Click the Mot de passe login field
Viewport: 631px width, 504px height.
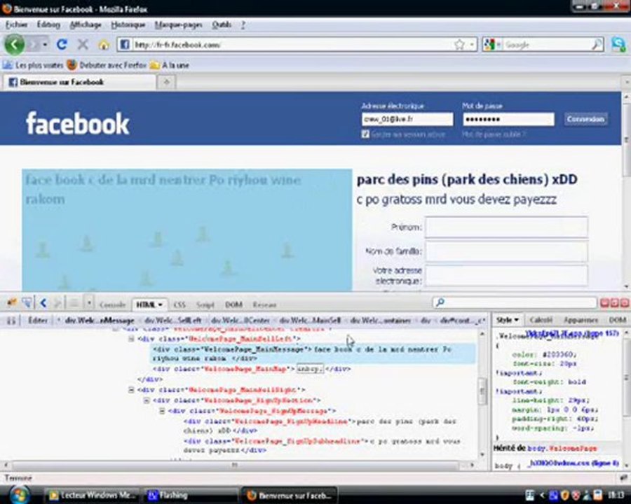pyautogui.click(x=508, y=120)
